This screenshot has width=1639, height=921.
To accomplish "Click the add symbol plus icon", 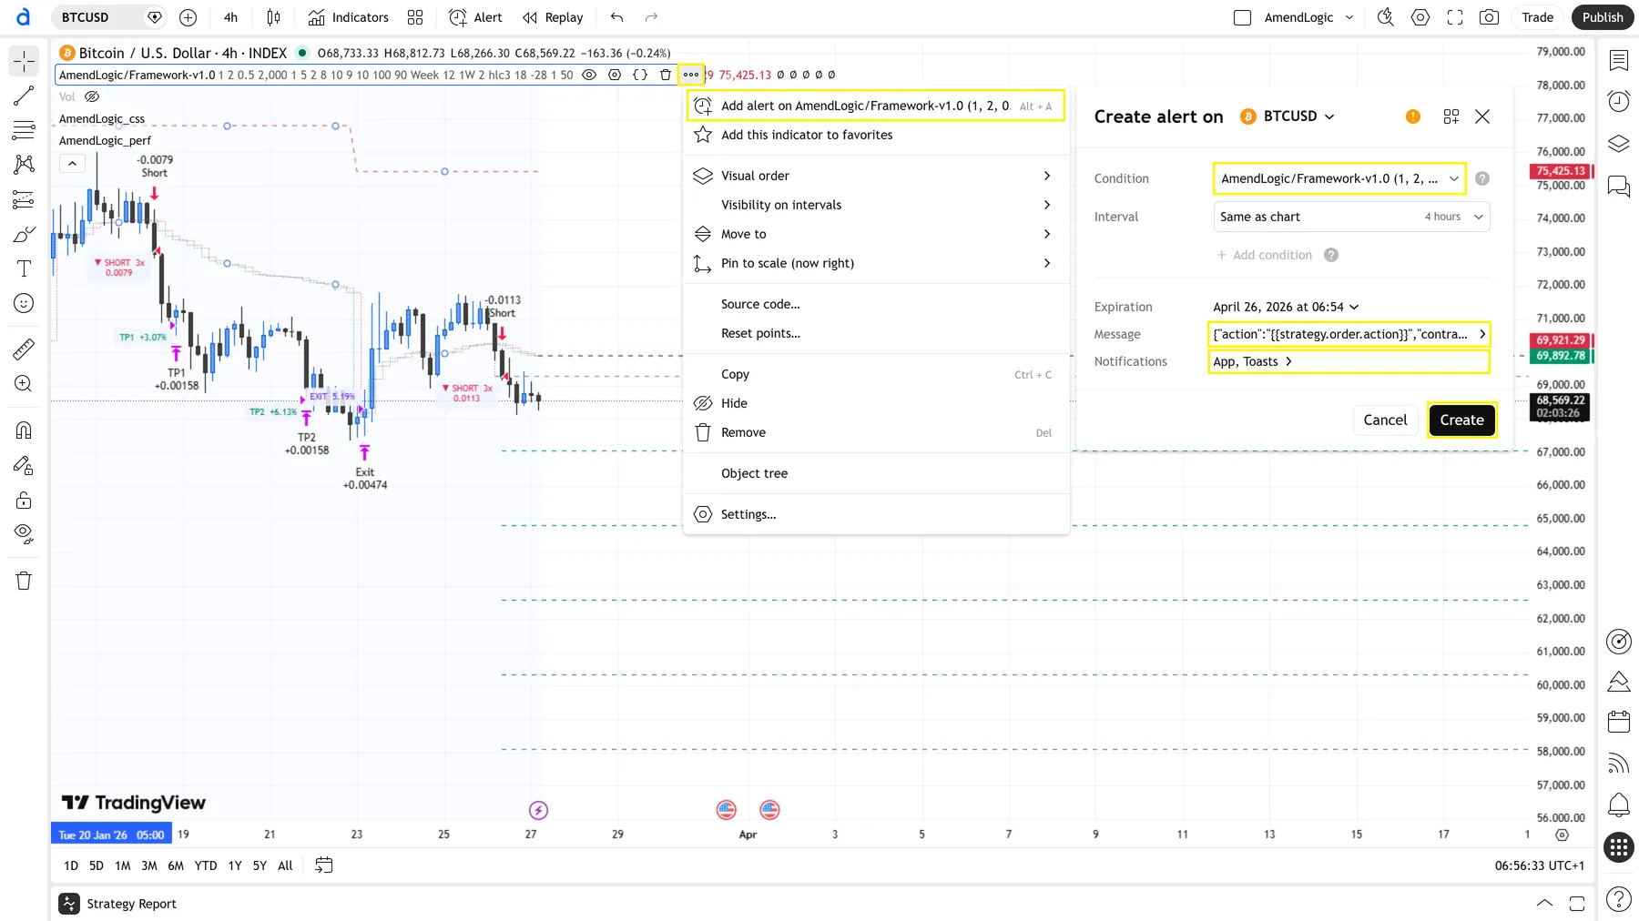I will tap(188, 17).
